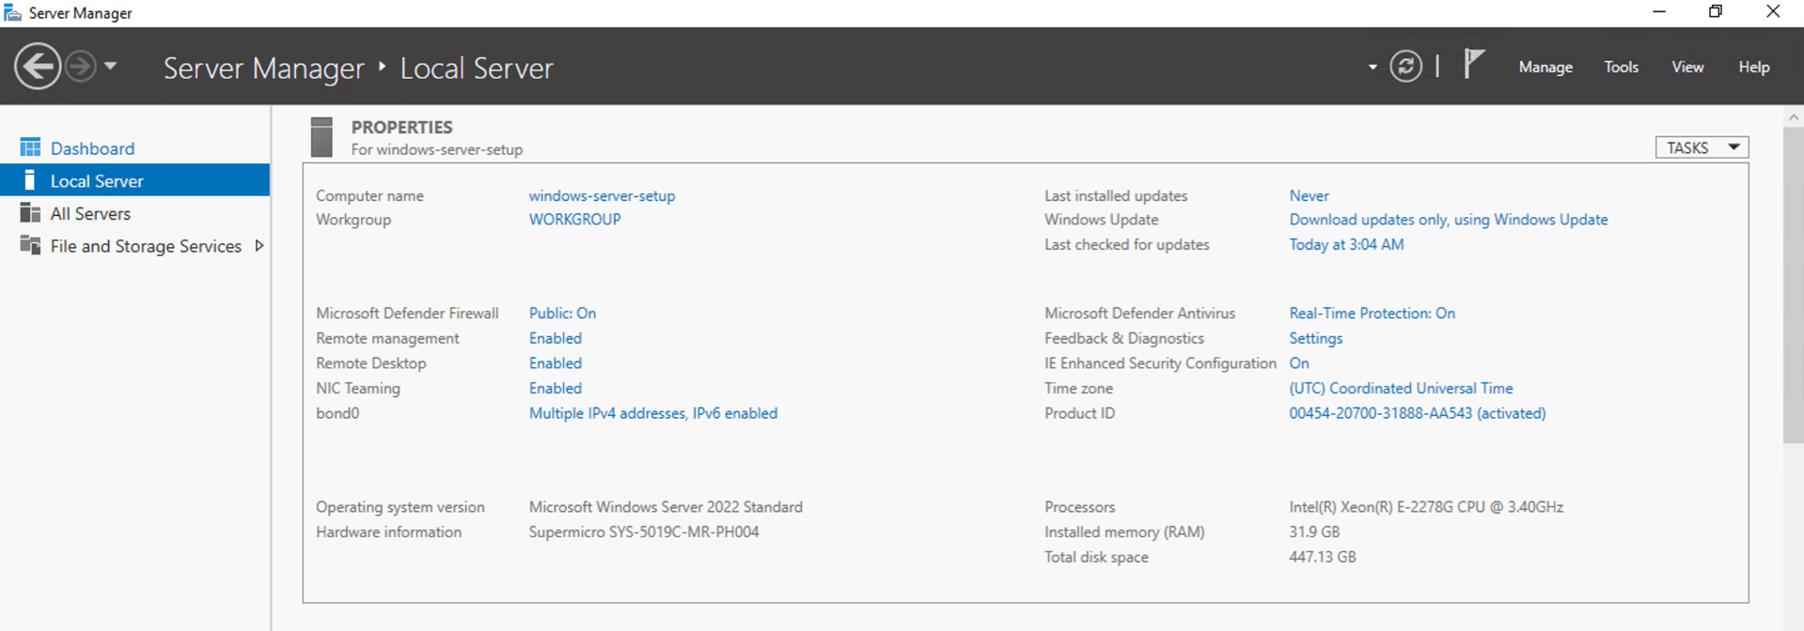Image resolution: width=1804 pixels, height=631 pixels.
Task: Click Enabled link for Remote management
Action: [x=555, y=338]
